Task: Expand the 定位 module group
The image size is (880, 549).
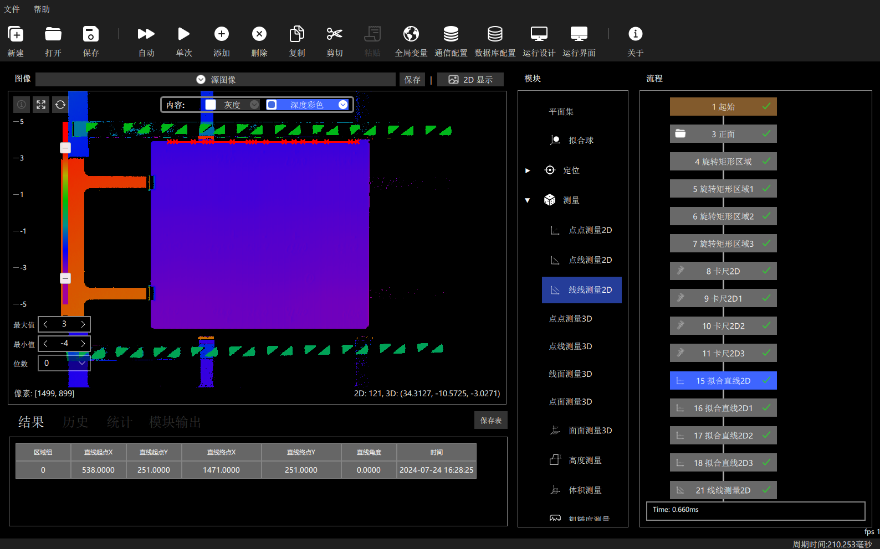Action: point(528,170)
